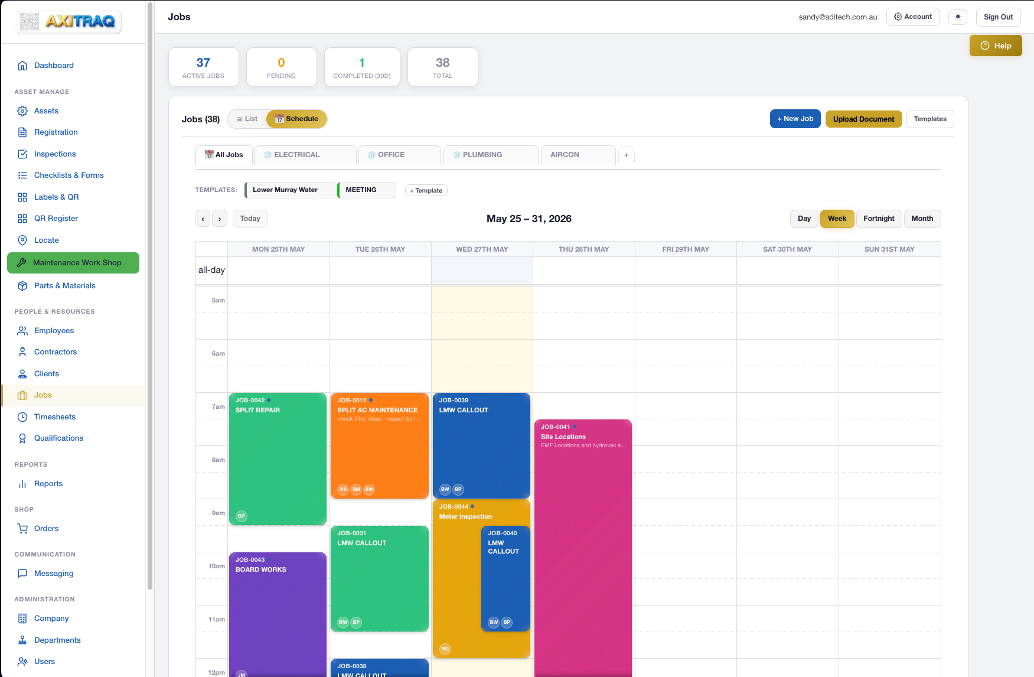The width and height of the screenshot is (1034, 677).
Task: Click the Checklists & Forms list icon
Action: coord(22,175)
